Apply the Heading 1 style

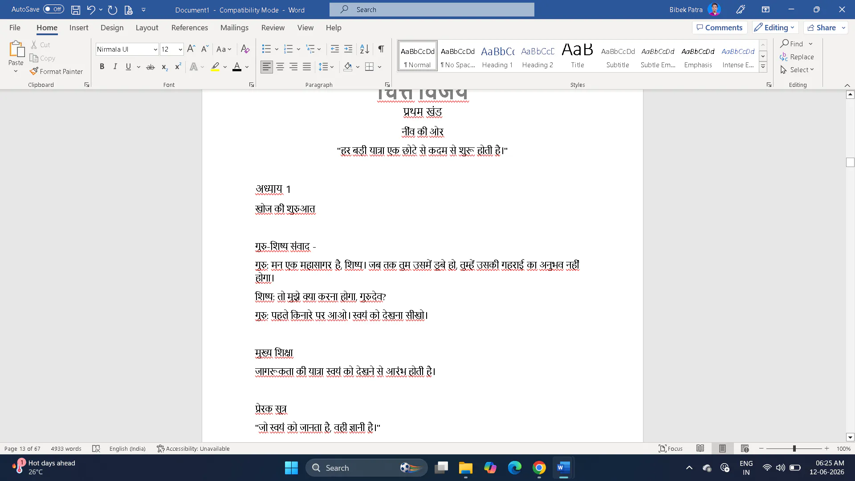[x=497, y=56]
